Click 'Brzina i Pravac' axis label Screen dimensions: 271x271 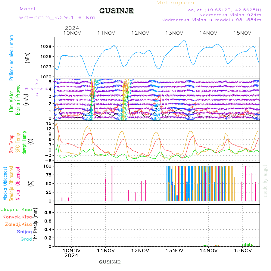tap(18, 100)
